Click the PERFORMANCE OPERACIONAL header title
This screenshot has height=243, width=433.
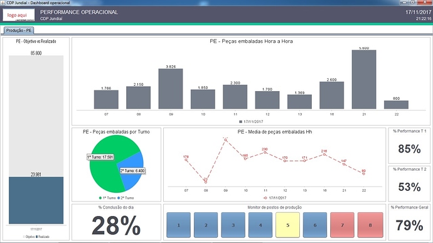[79, 12]
